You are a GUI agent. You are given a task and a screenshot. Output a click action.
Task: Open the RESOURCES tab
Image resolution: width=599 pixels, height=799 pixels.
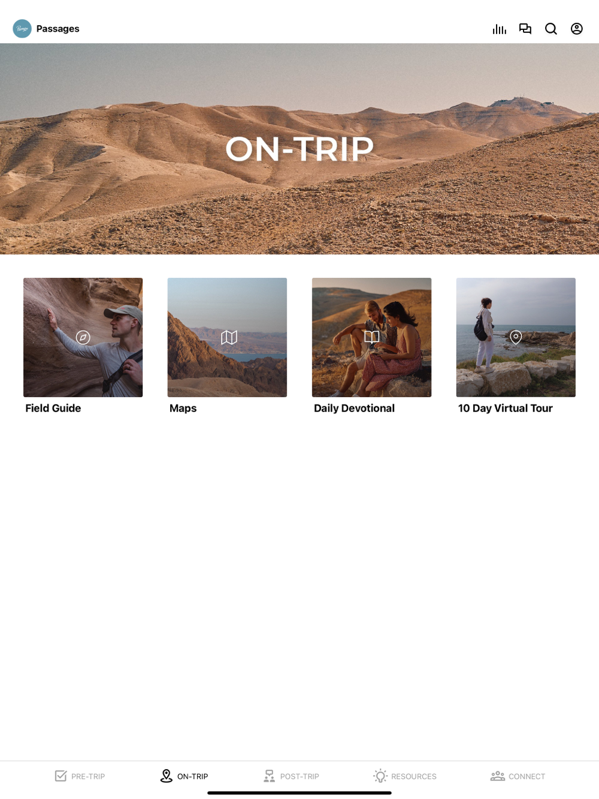405,776
